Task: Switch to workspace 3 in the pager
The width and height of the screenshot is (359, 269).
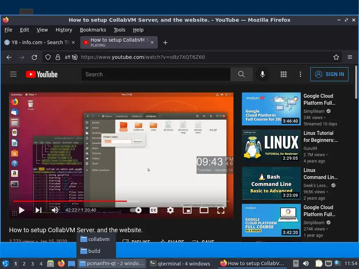Action: click(33, 264)
